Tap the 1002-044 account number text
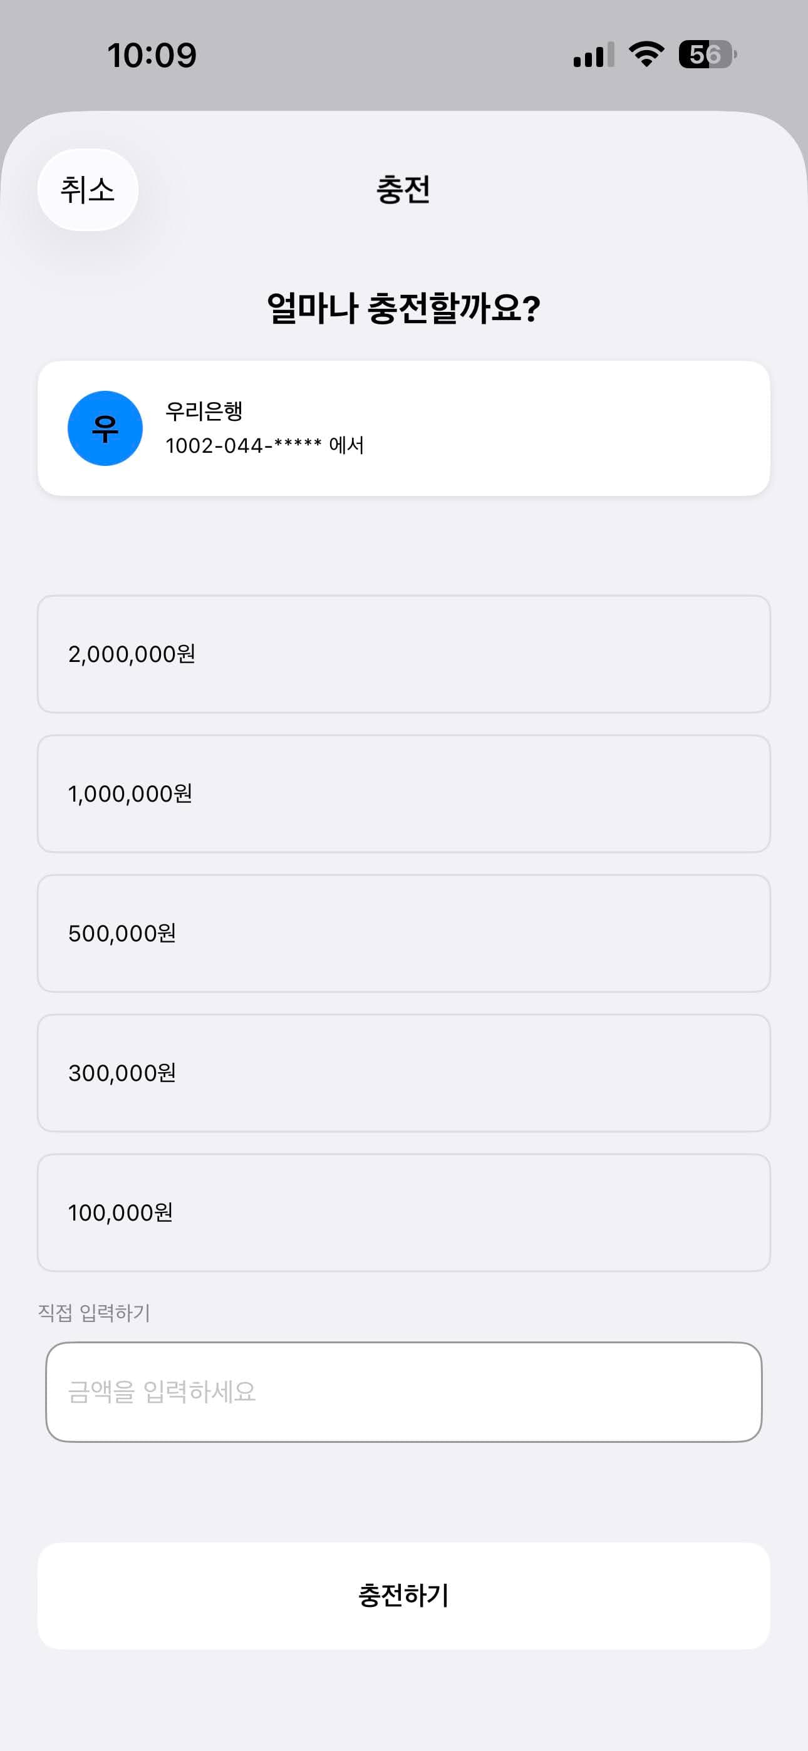This screenshot has width=808, height=1751. tap(243, 446)
